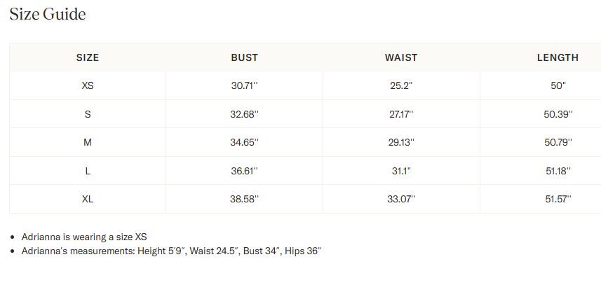
Task: Select the XS size row label
Action: 88,85
